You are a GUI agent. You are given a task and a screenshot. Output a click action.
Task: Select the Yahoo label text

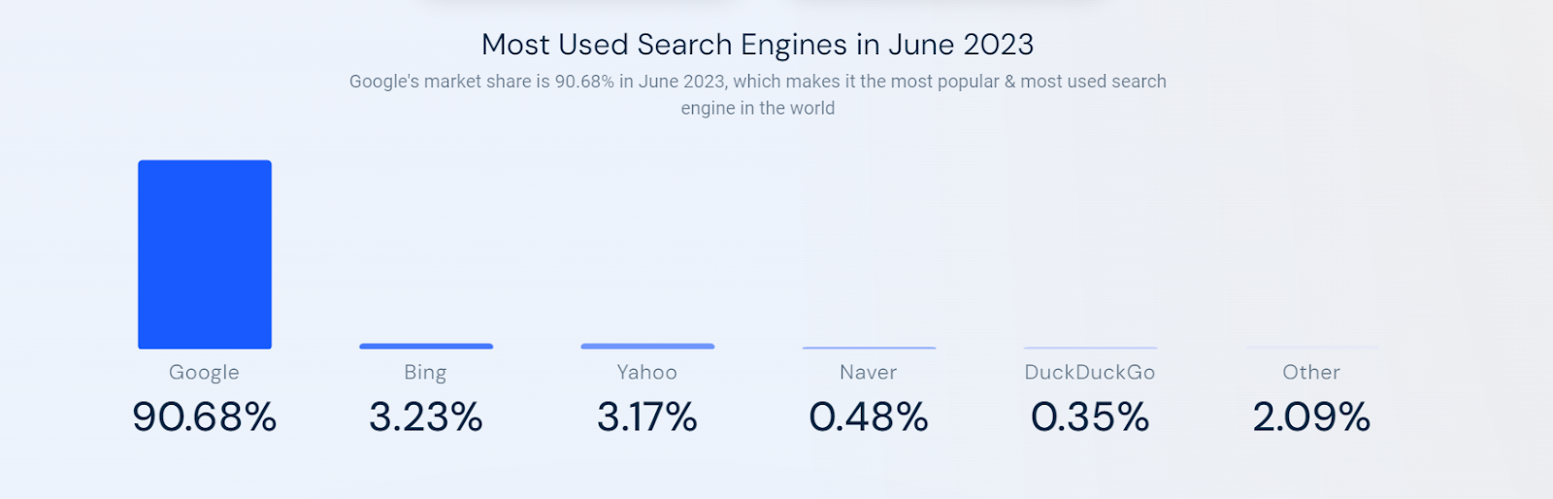click(647, 372)
